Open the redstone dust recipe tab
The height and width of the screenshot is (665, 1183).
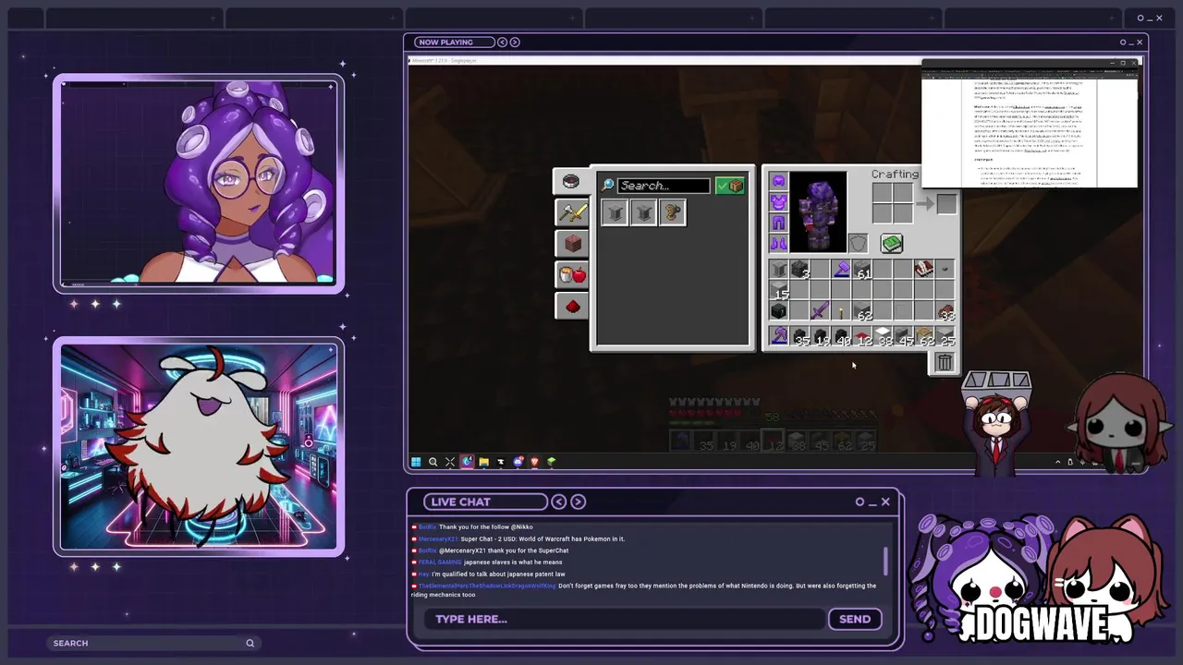click(x=572, y=307)
